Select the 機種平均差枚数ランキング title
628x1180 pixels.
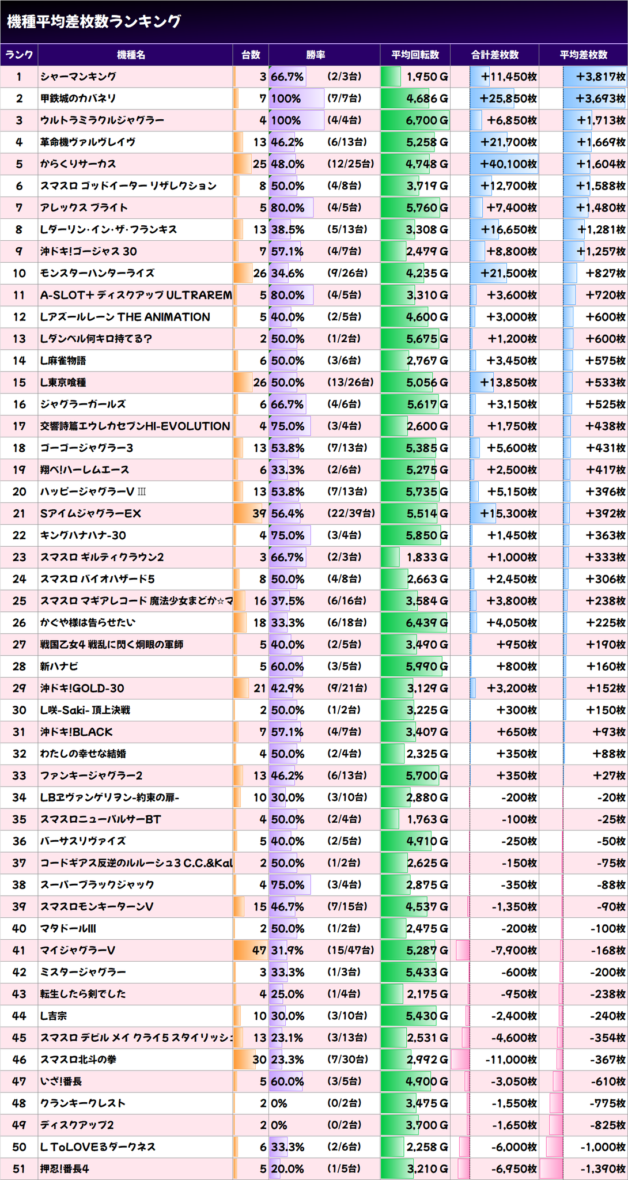(94, 21)
